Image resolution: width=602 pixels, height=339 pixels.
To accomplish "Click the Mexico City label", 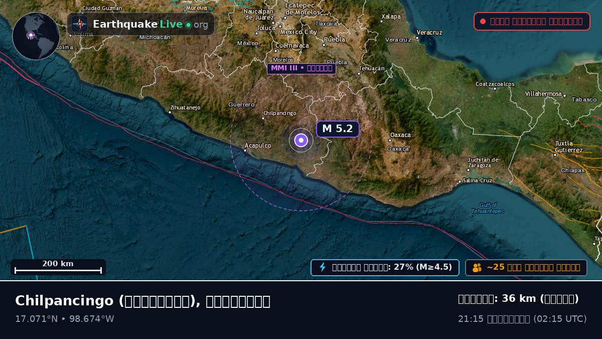I will 298,32.
